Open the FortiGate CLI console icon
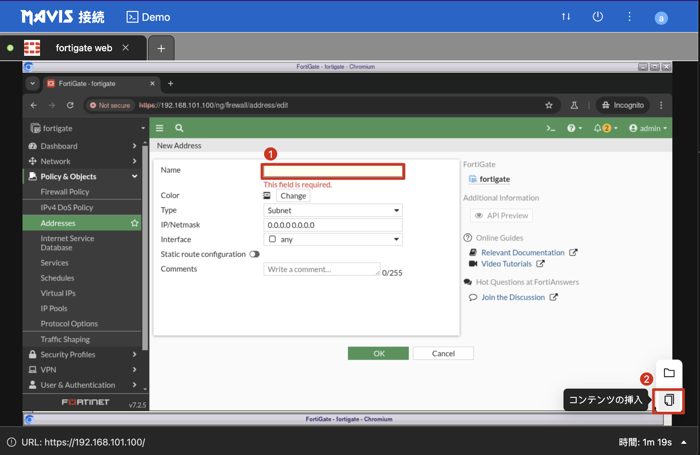 pyautogui.click(x=550, y=128)
